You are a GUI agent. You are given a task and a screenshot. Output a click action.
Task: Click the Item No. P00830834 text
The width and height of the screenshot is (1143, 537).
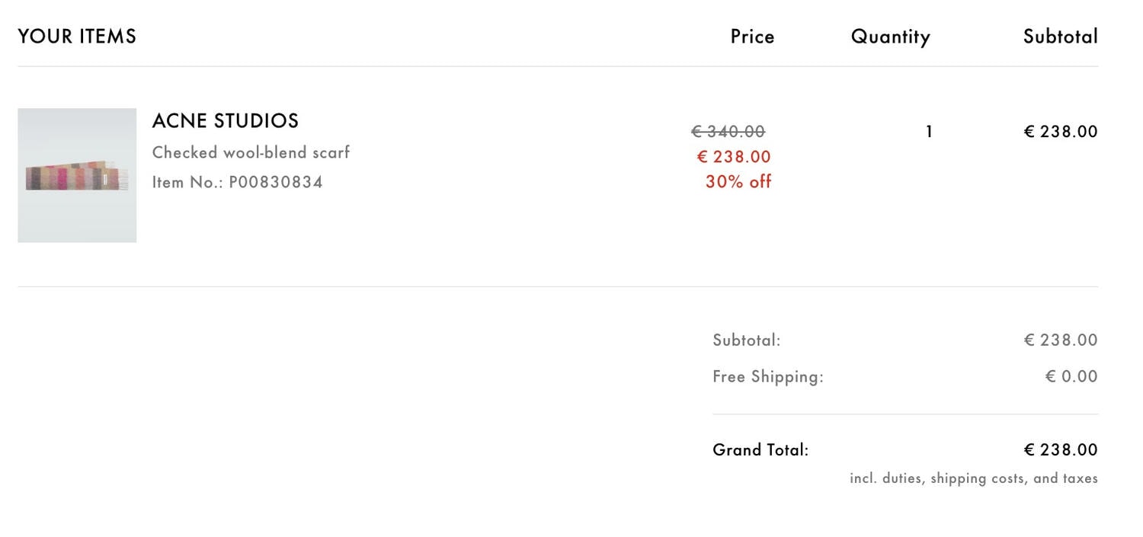238,182
